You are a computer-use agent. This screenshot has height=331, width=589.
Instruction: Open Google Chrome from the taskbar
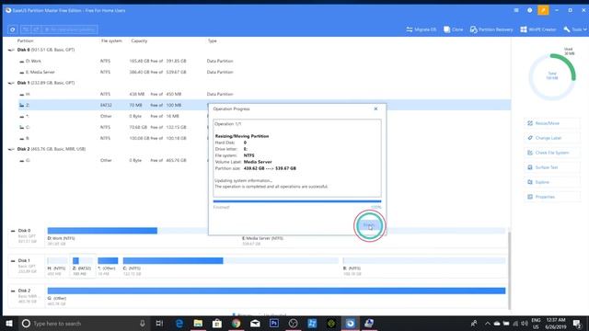click(236, 324)
